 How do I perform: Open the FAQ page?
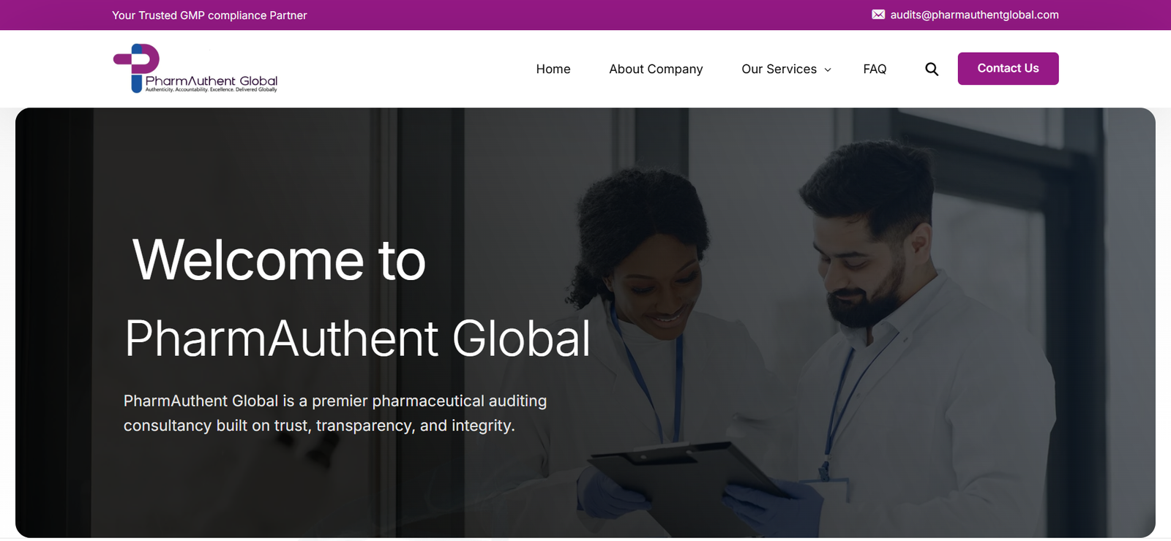875,69
